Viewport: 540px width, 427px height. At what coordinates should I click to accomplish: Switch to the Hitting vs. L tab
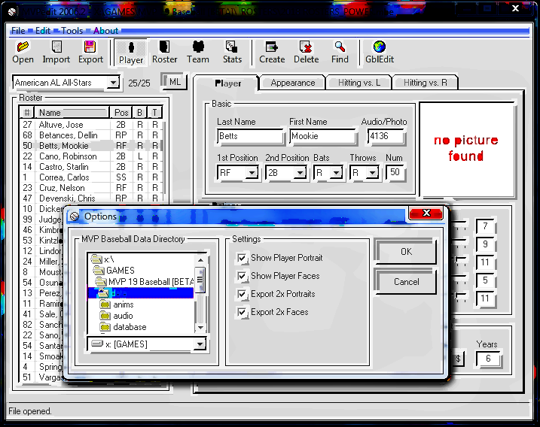358,83
